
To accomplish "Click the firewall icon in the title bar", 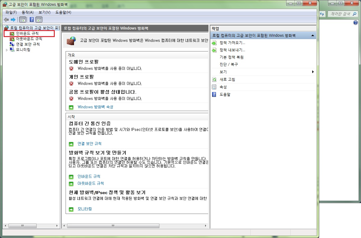I will pyautogui.click(x=4, y=5).
